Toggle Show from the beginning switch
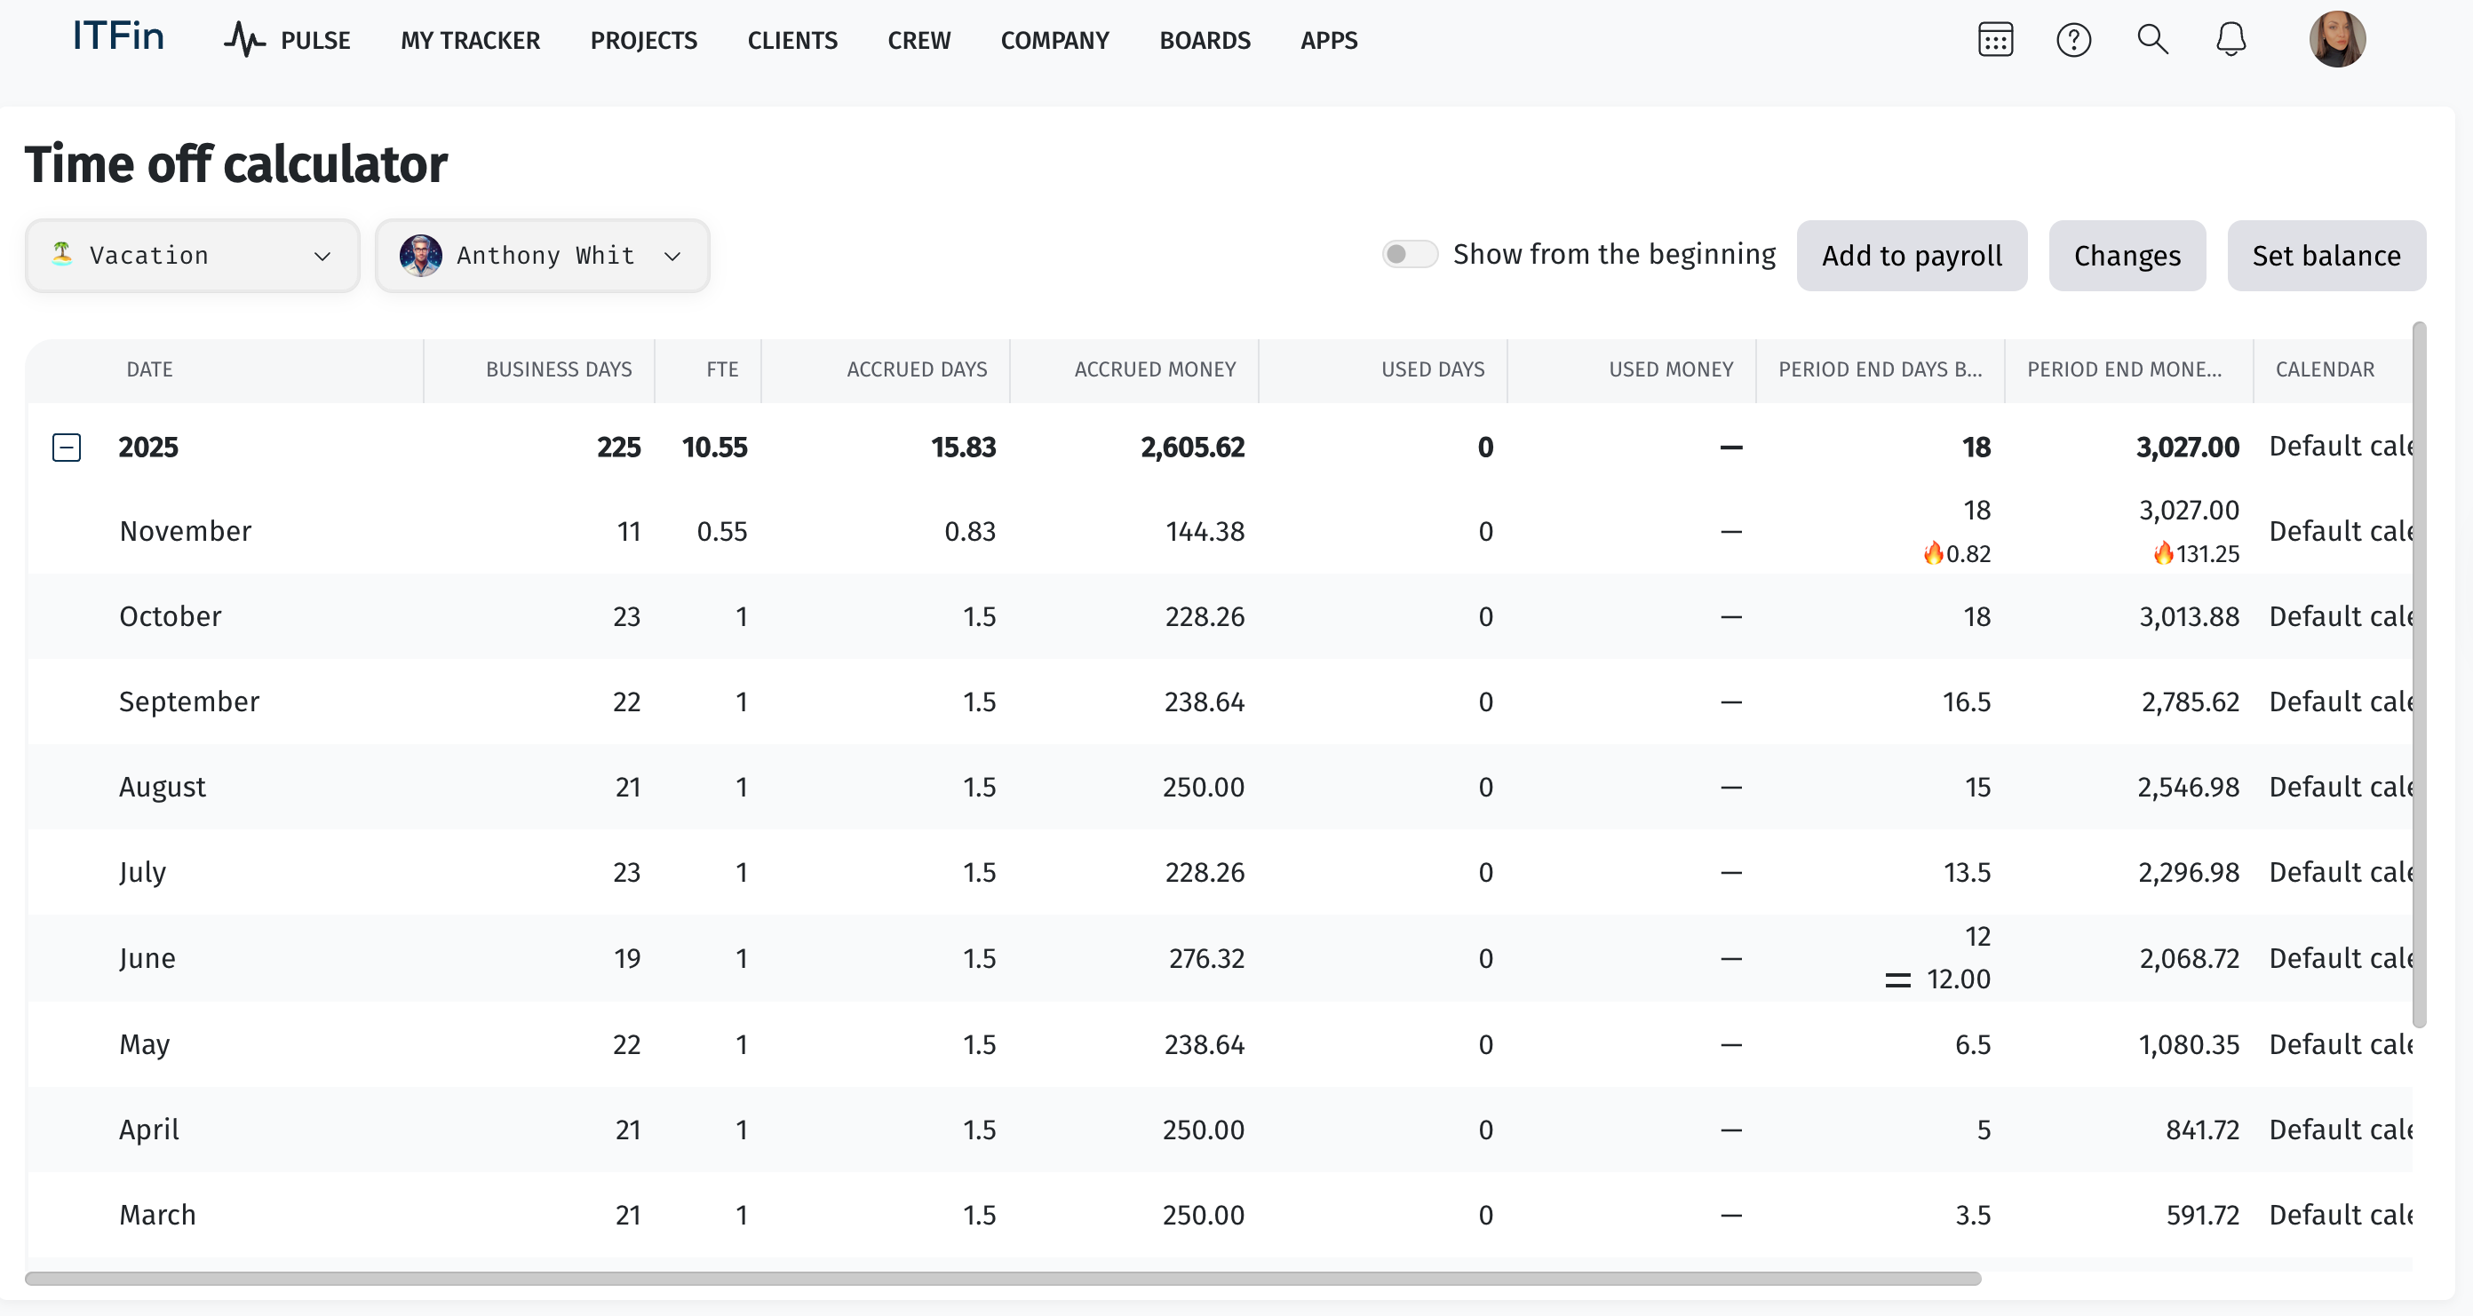Image resolution: width=2473 pixels, height=1316 pixels. coord(1410,254)
